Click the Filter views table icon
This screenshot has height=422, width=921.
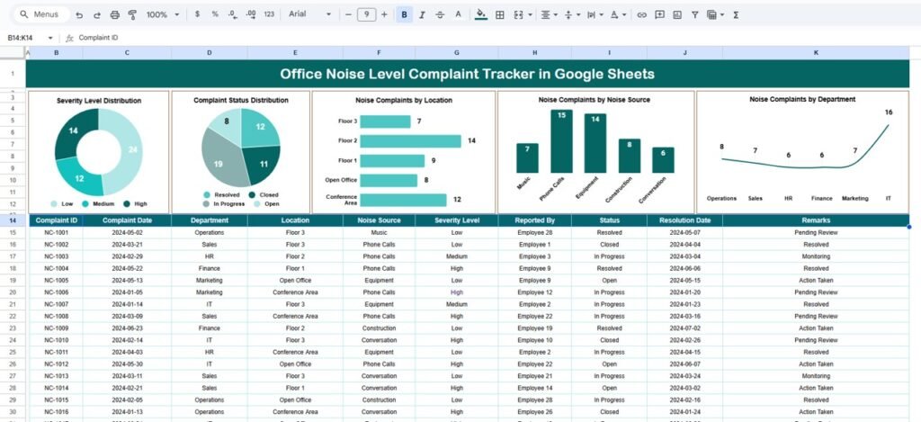712,14
